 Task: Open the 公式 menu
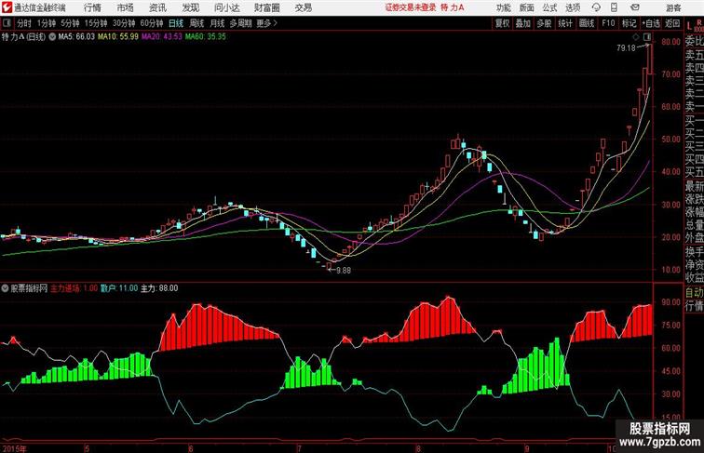pos(549,7)
